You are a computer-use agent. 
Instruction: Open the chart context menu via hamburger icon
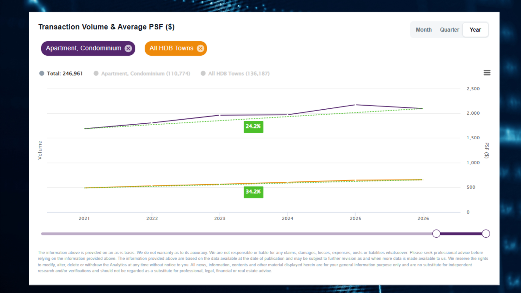tap(487, 73)
